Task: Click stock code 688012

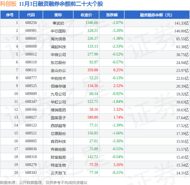Action: tap(31, 54)
